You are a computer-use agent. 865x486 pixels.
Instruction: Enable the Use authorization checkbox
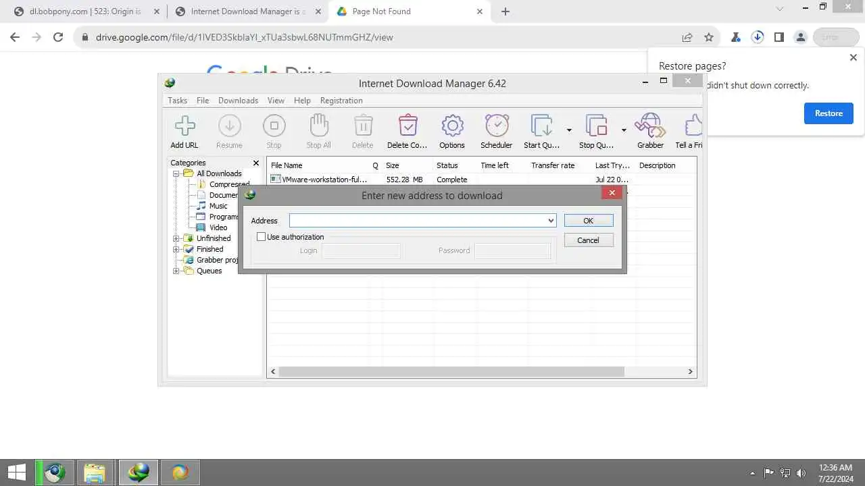[262, 237]
